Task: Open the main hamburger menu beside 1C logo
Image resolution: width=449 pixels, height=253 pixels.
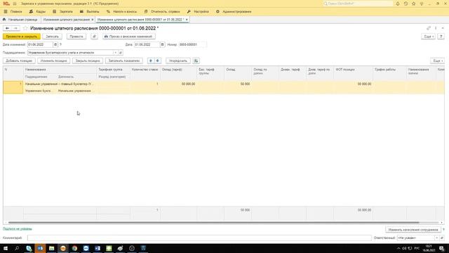Action: tap(15, 4)
